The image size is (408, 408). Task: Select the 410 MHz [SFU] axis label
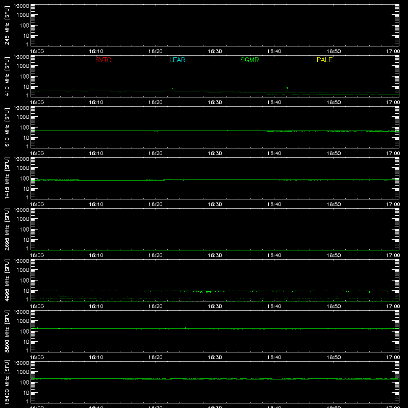(7, 76)
